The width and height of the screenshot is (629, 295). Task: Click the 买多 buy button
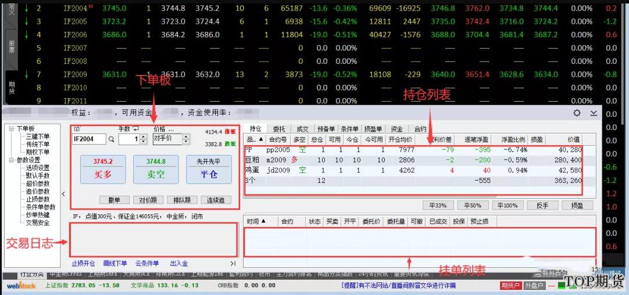103,169
